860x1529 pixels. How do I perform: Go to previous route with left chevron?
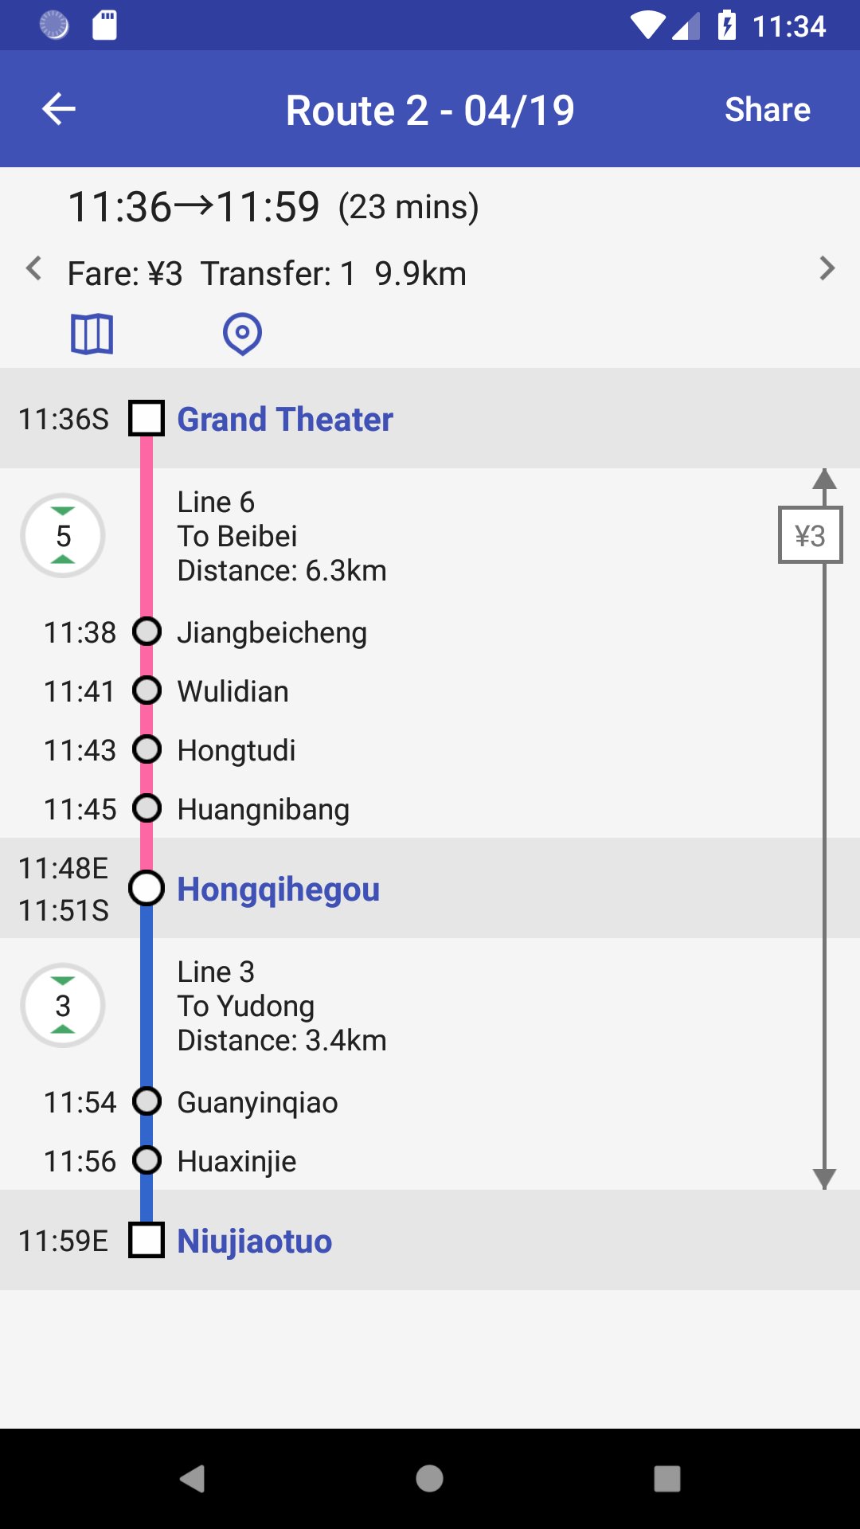(33, 268)
